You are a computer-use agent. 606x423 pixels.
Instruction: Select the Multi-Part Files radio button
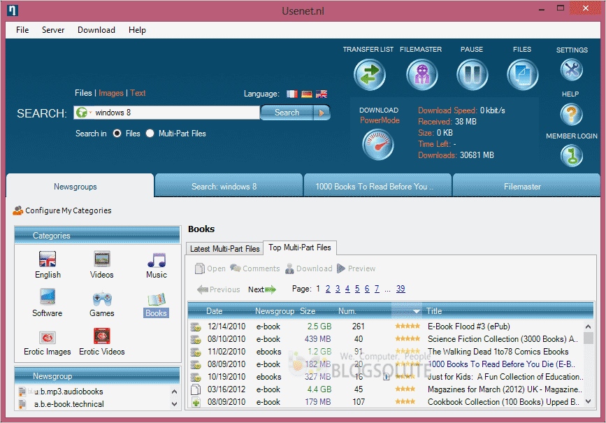coord(150,134)
